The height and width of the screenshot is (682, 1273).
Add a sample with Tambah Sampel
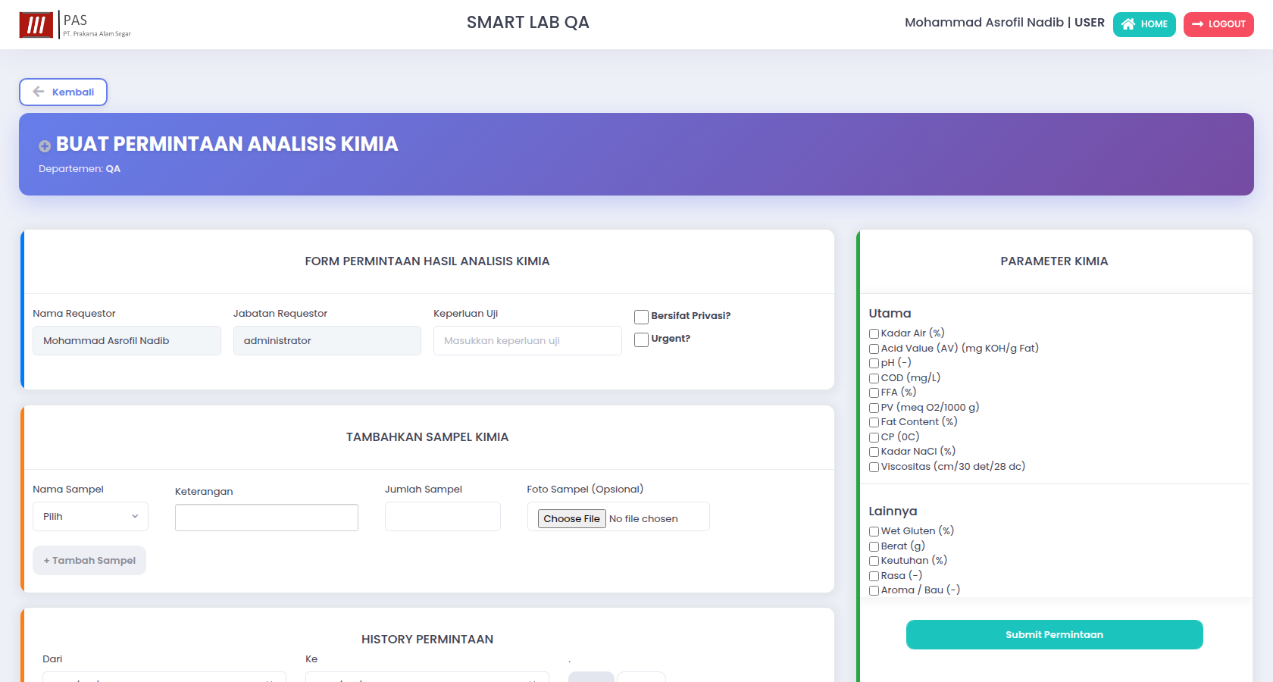89,561
